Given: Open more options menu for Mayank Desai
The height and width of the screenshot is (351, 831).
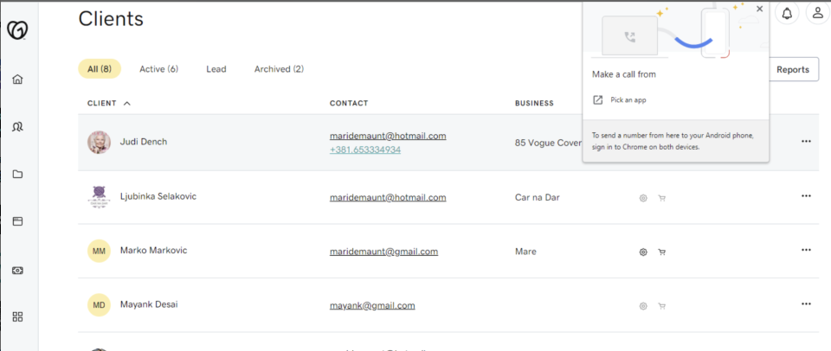Looking at the screenshot, I should pos(806,304).
